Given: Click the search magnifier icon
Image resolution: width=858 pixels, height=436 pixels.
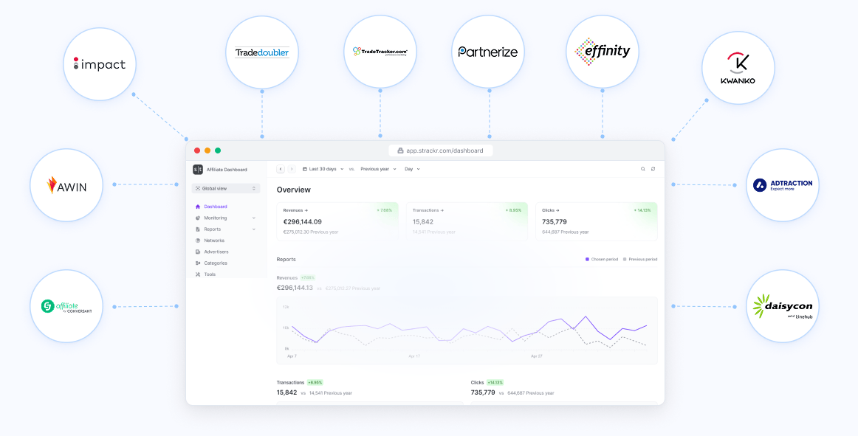Looking at the screenshot, I should (x=643, y=169).
